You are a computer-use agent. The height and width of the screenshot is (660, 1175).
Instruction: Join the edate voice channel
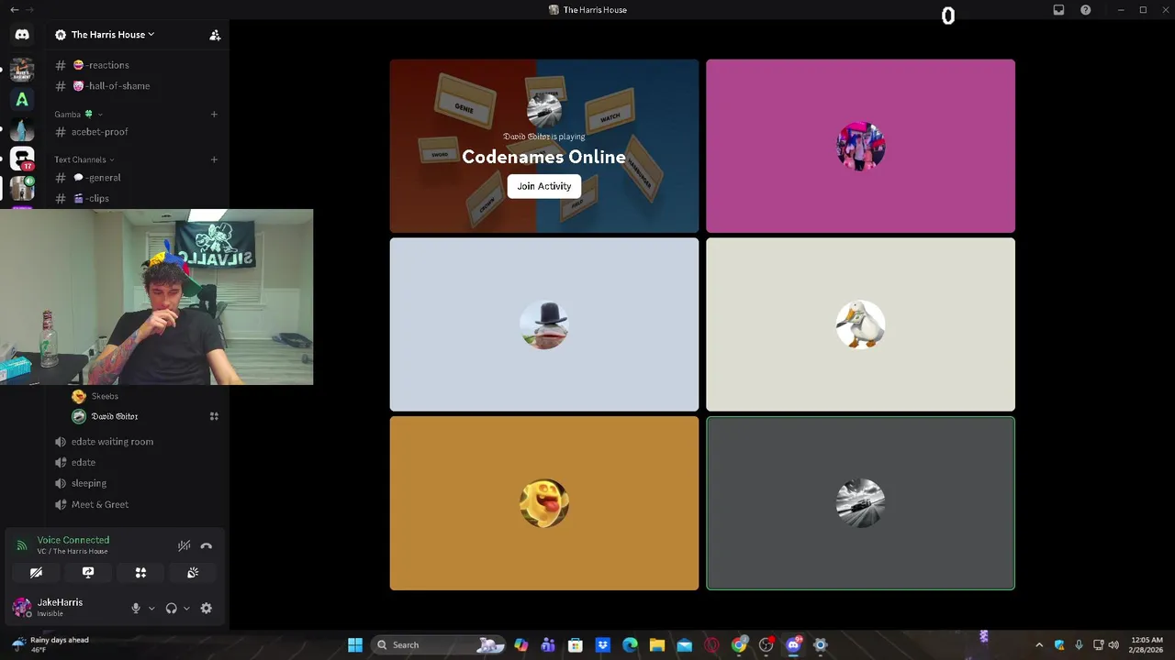click(x=137, y=462)
